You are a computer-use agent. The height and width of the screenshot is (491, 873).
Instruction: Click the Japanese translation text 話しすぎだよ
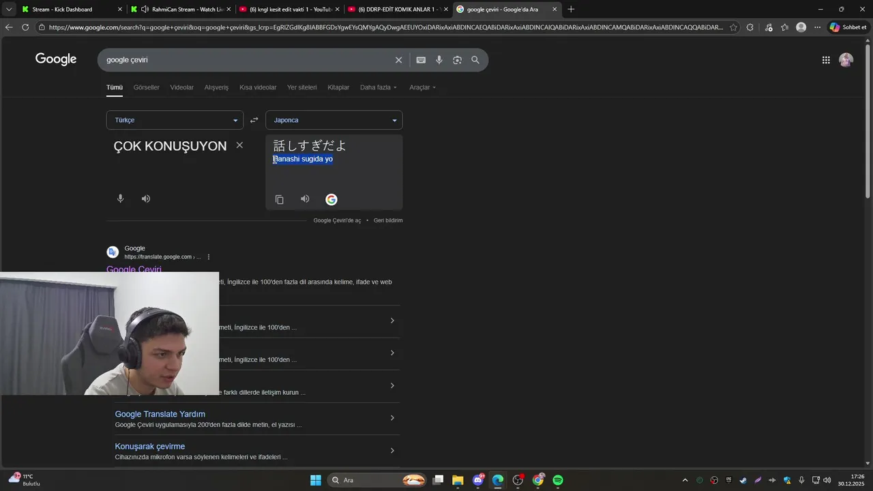pyautogui.click(x=310, y=145)
